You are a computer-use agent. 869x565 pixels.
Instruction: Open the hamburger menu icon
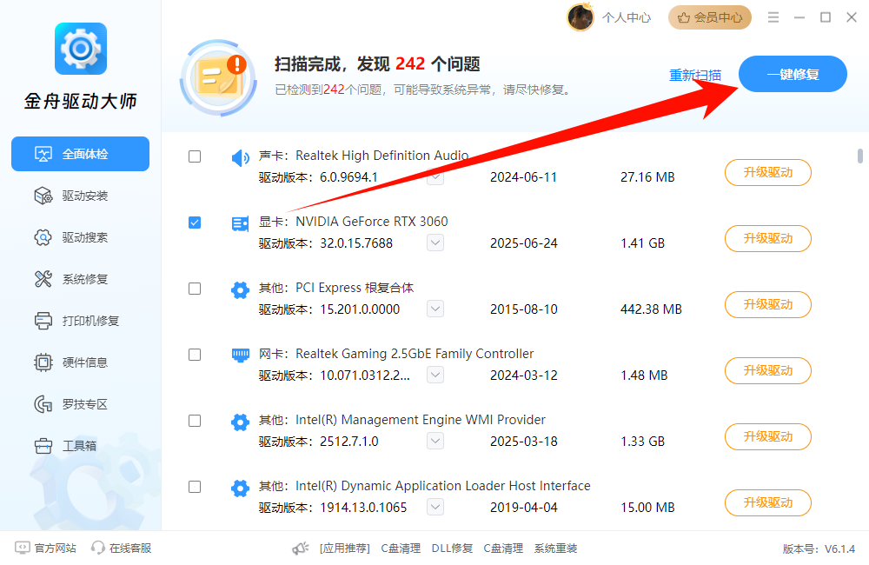coord(773,17)
